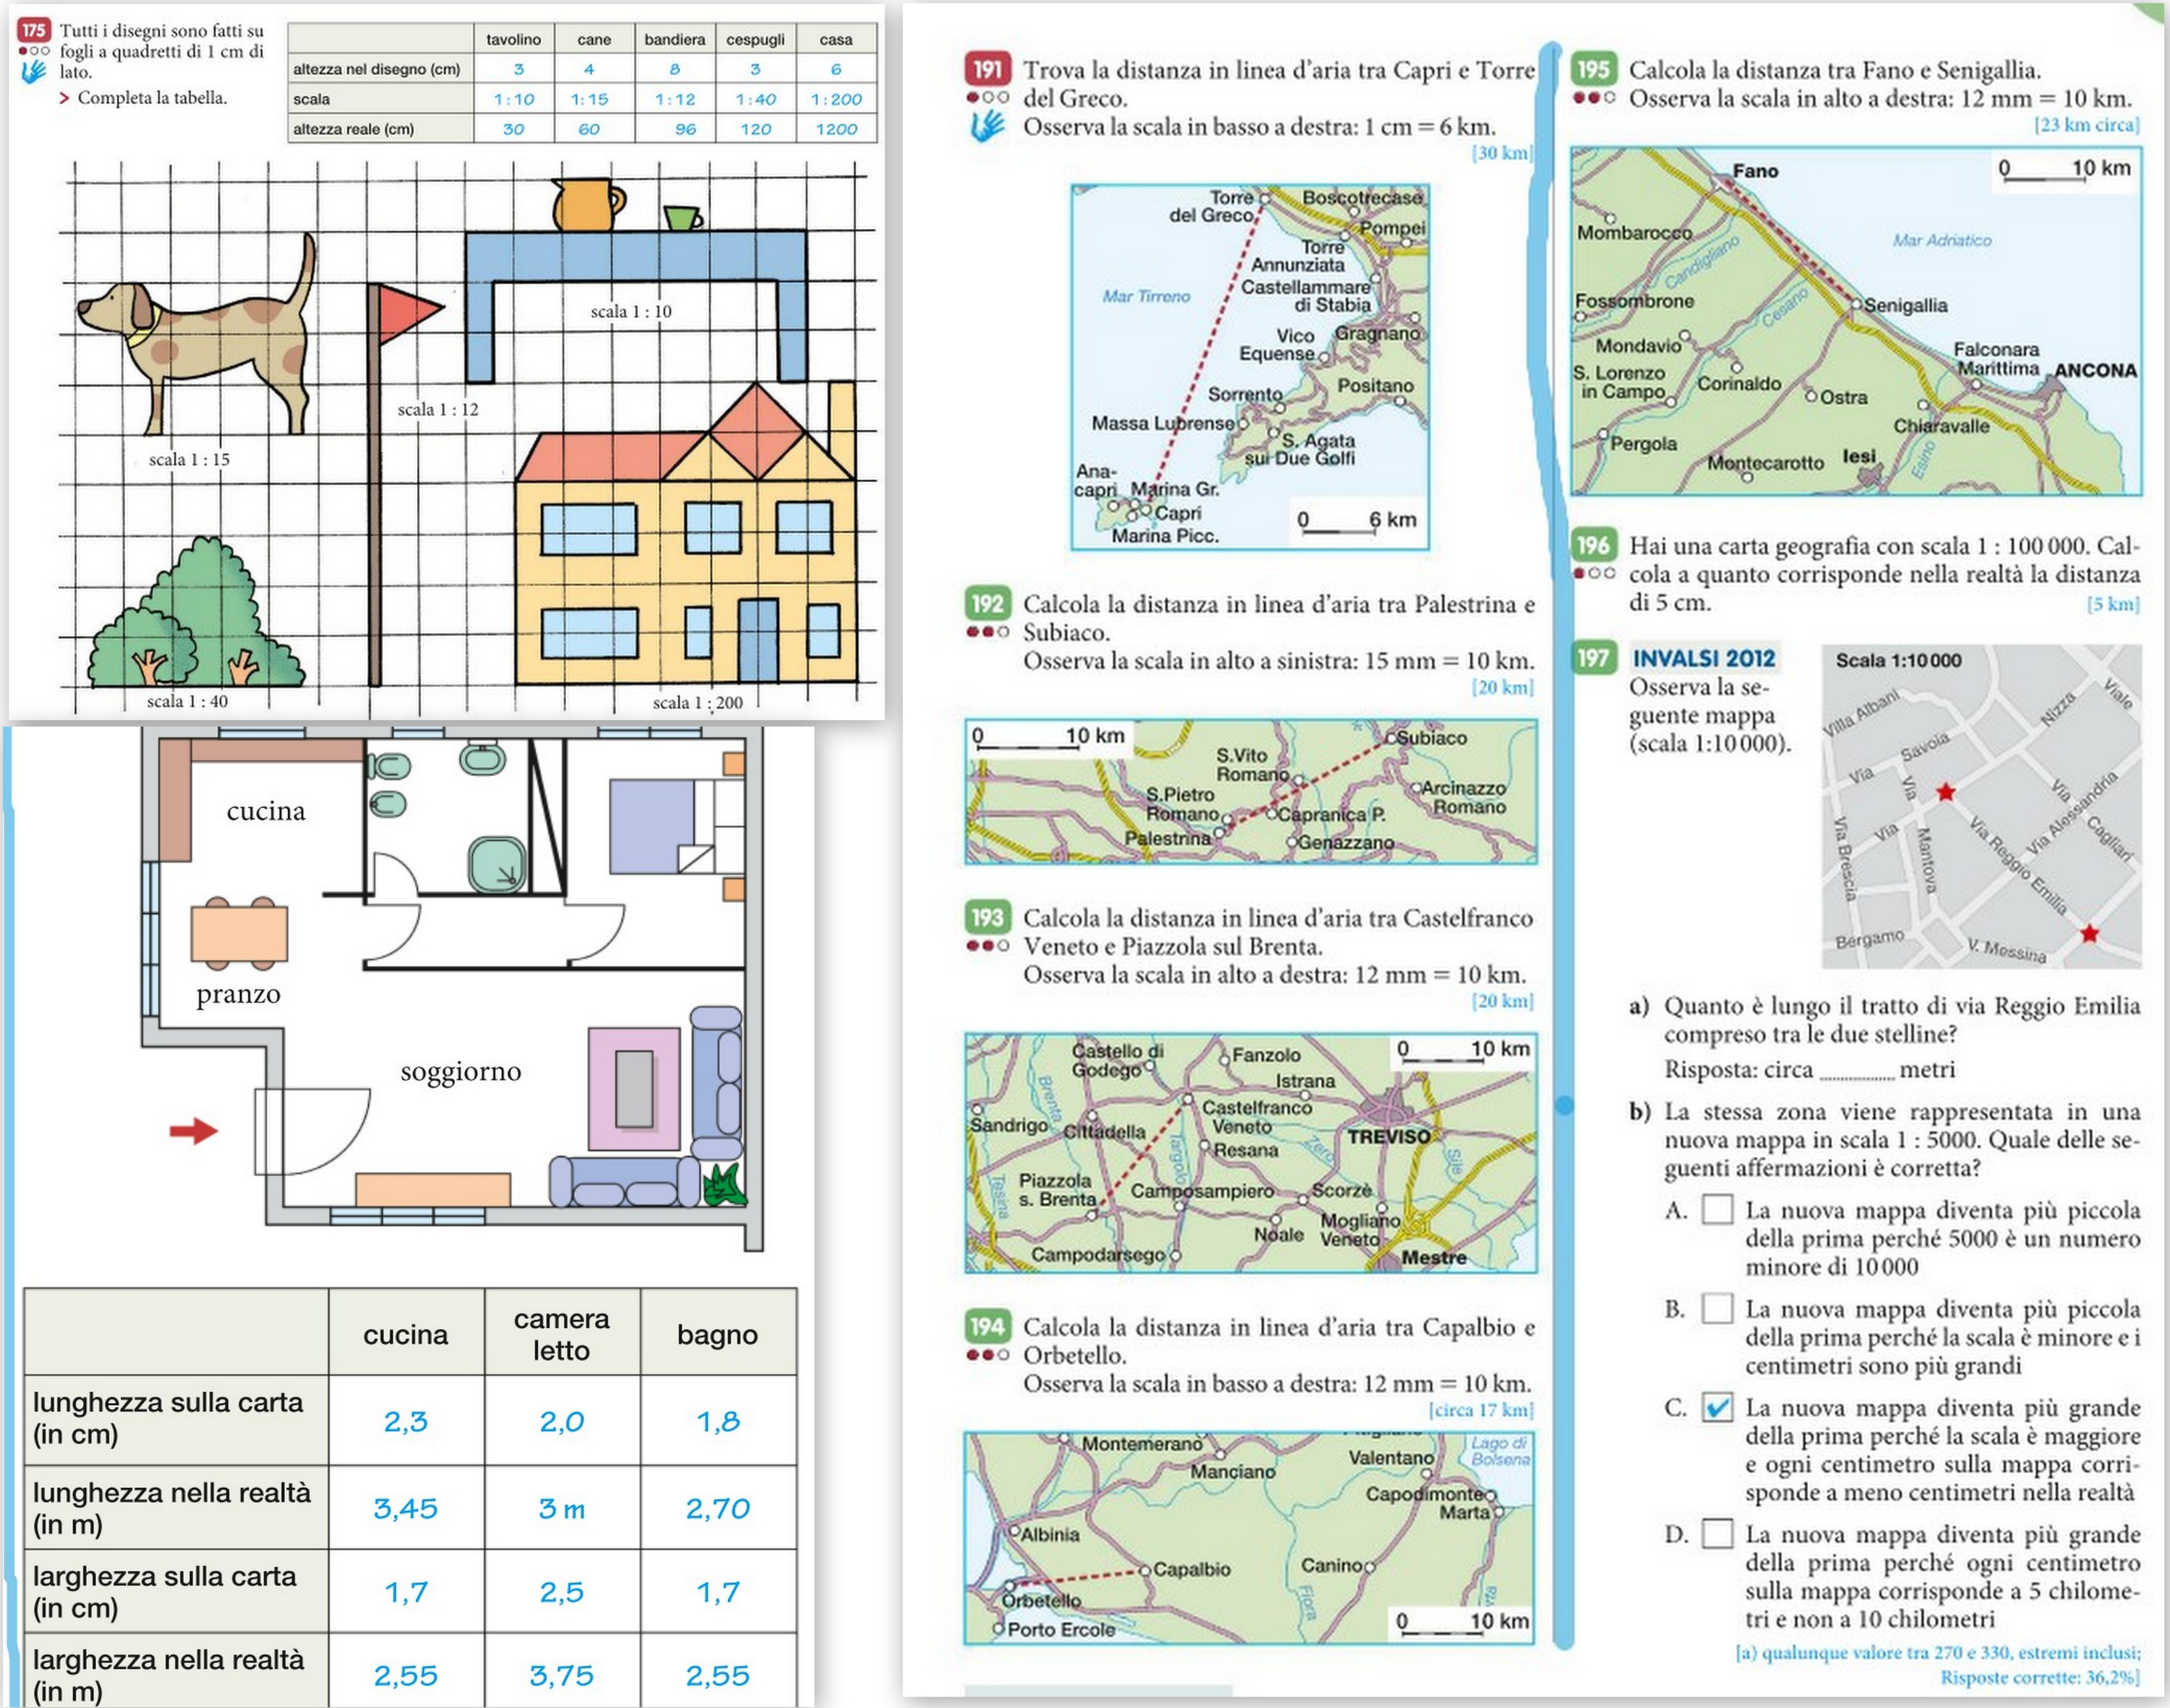Uncheck the ticked answer C checkbox
This screenshot has width=2170, height=1708.
pos(1717,1407)
